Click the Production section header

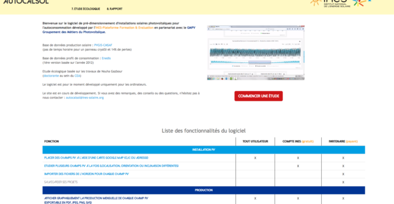click(204, 190)
